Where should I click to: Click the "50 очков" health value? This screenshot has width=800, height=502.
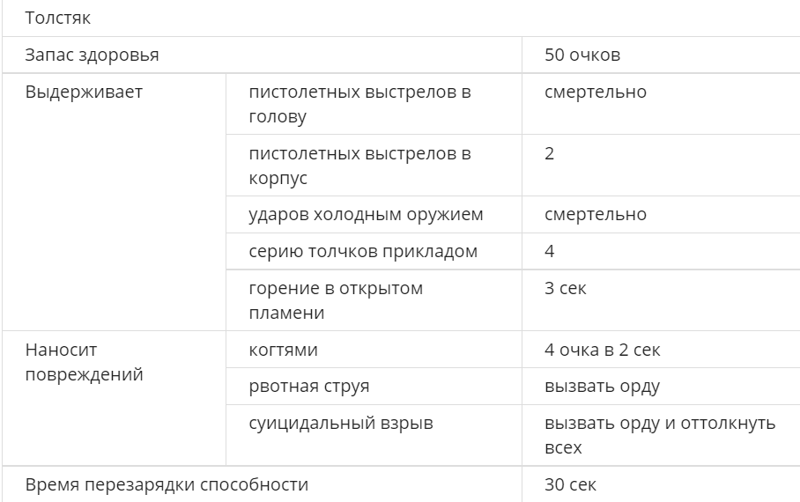point(582,55)
